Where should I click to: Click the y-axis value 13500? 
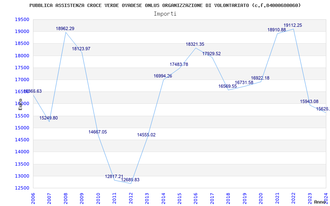point(22,164)
